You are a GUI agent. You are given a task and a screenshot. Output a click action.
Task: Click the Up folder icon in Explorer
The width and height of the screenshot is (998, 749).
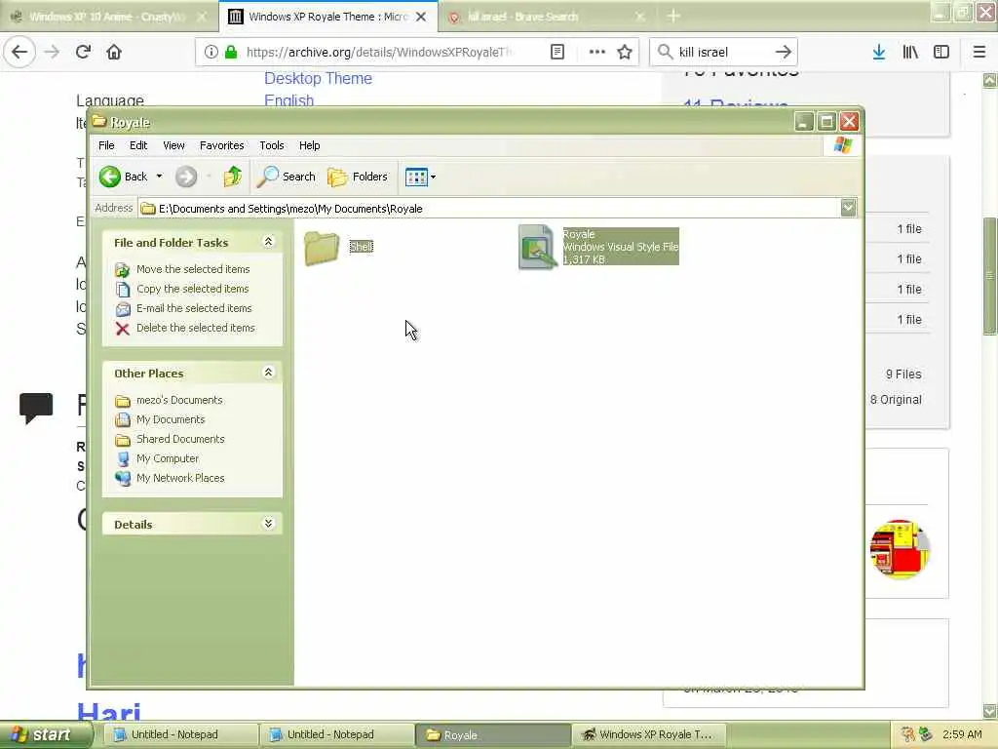(x=232, y=177)
